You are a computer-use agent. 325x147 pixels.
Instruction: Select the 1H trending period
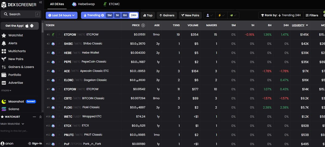117,15
